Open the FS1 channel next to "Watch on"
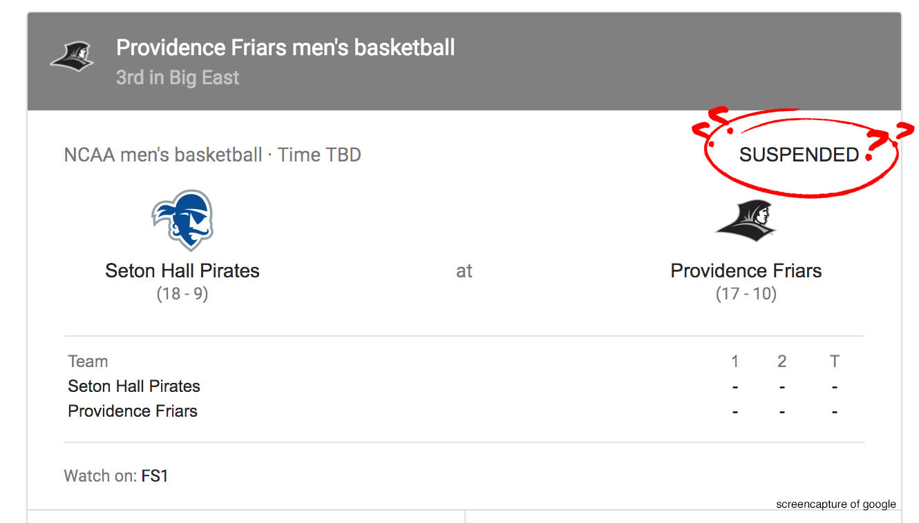919x523 pixels. pyautogui.click(x=155, y=476)
